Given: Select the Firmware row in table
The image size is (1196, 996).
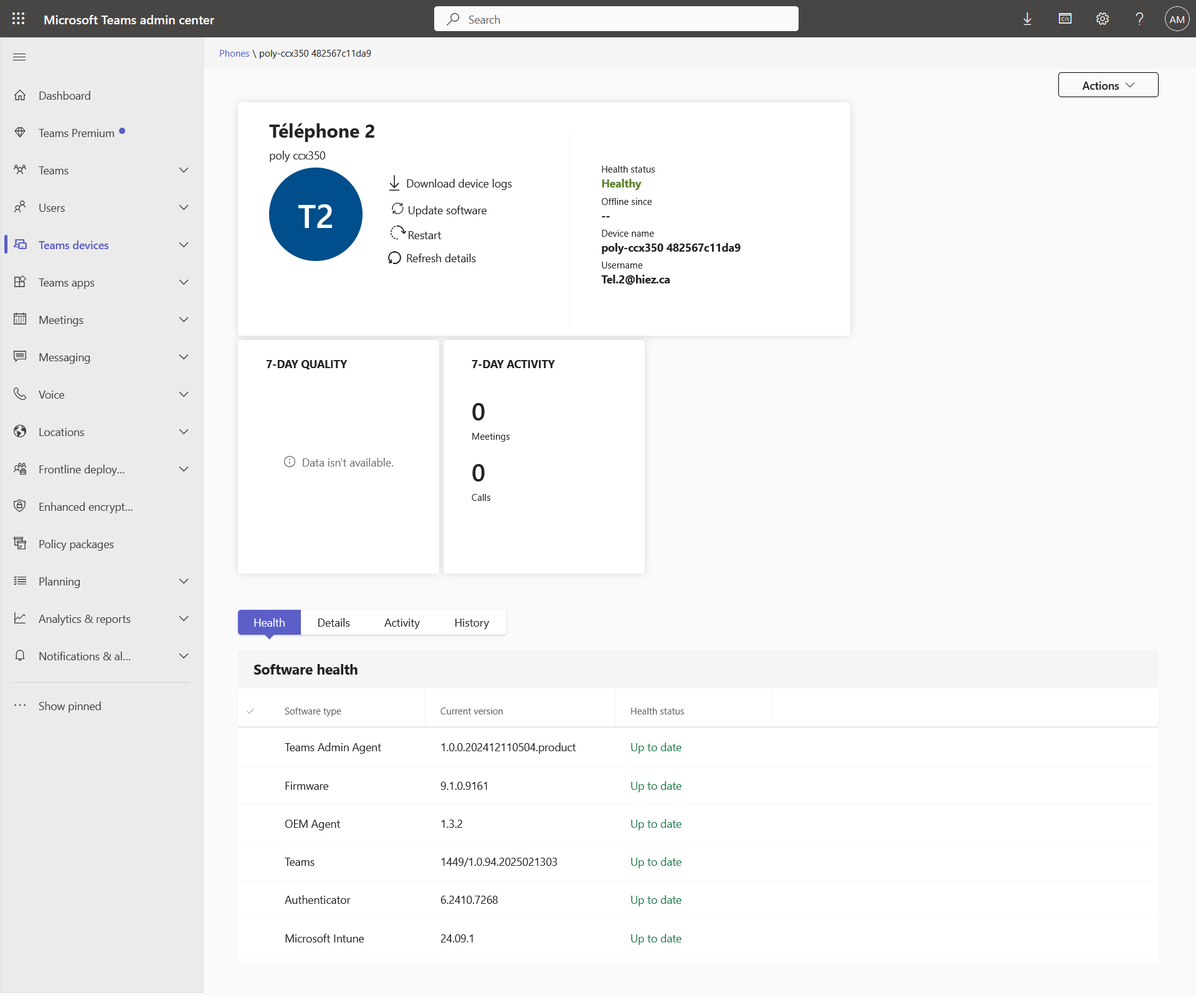Looking at the screenshot, I should pyautogui.click(x=306, y=785).
